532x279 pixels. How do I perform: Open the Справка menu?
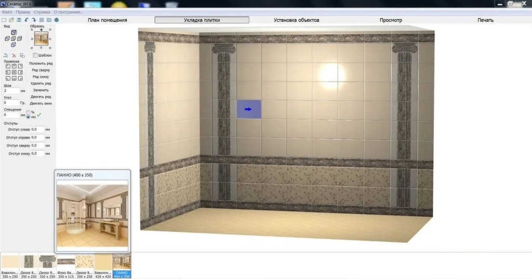(x=42, y=11)
